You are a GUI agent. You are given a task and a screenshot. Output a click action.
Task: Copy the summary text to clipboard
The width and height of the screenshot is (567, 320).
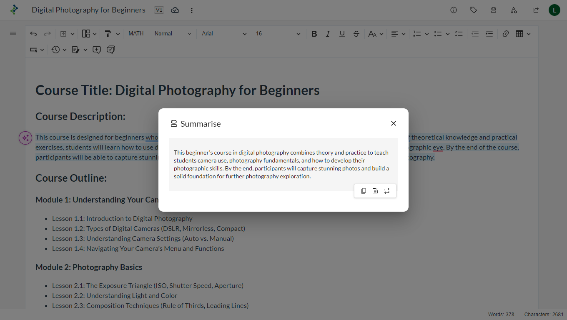[364, 191]
